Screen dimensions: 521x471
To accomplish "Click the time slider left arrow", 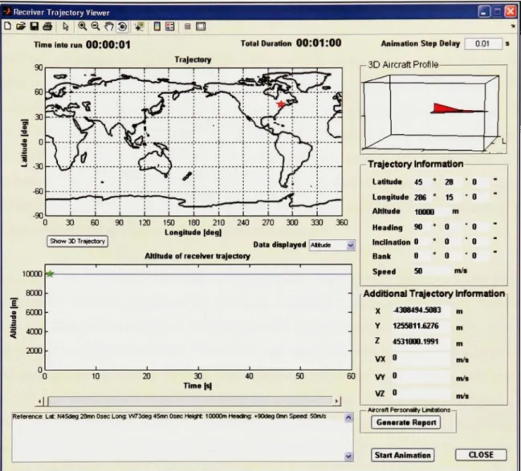I will 40,401.
